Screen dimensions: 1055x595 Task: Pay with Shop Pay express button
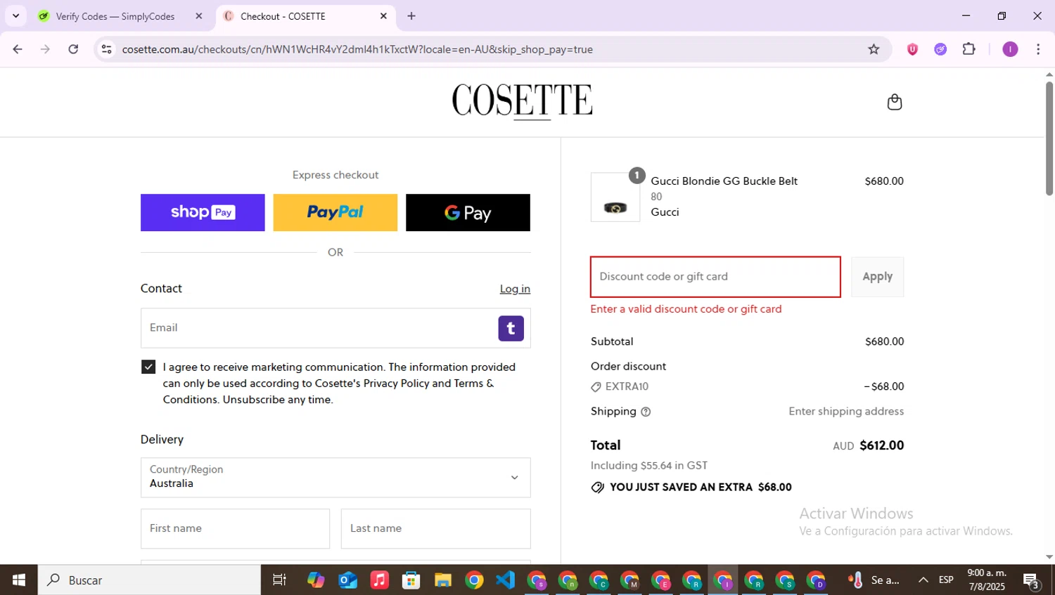(x=203, y=212)
